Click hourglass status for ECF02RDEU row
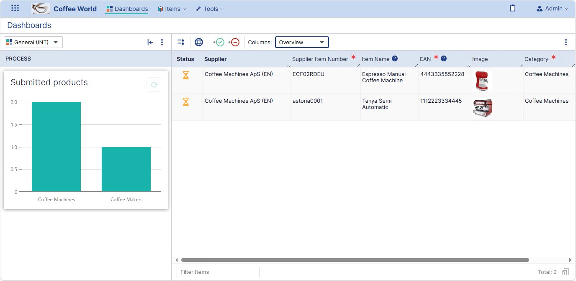 [186, 75]
